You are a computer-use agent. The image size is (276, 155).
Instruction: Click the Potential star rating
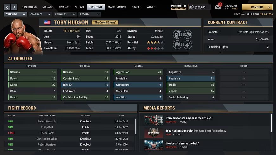point(155,42)
